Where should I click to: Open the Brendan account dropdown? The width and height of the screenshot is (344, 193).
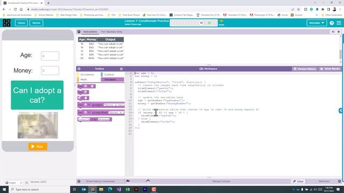[317, 23]
